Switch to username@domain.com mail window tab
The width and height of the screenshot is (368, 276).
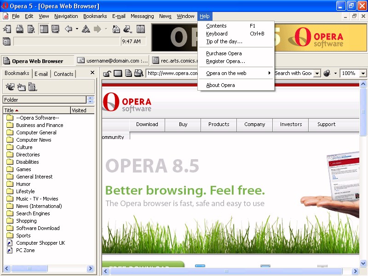coord(113,61)
